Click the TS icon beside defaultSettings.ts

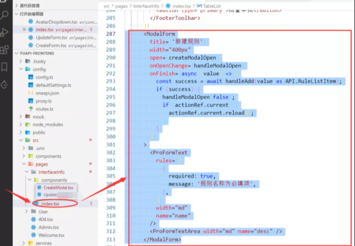[x=31, y=85]
